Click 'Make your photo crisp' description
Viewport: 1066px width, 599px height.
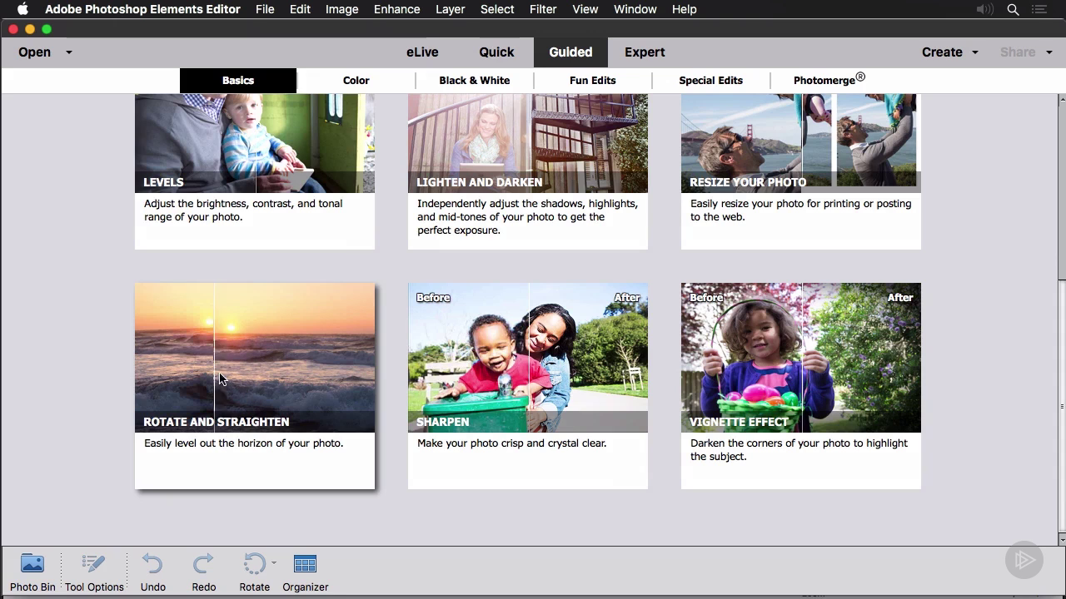pyautogui.click(x=511, y=443)
